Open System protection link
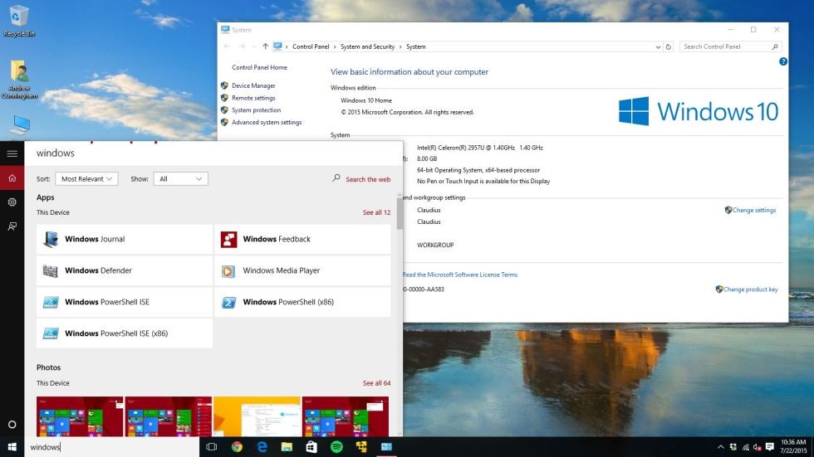 tap(256, 109)
